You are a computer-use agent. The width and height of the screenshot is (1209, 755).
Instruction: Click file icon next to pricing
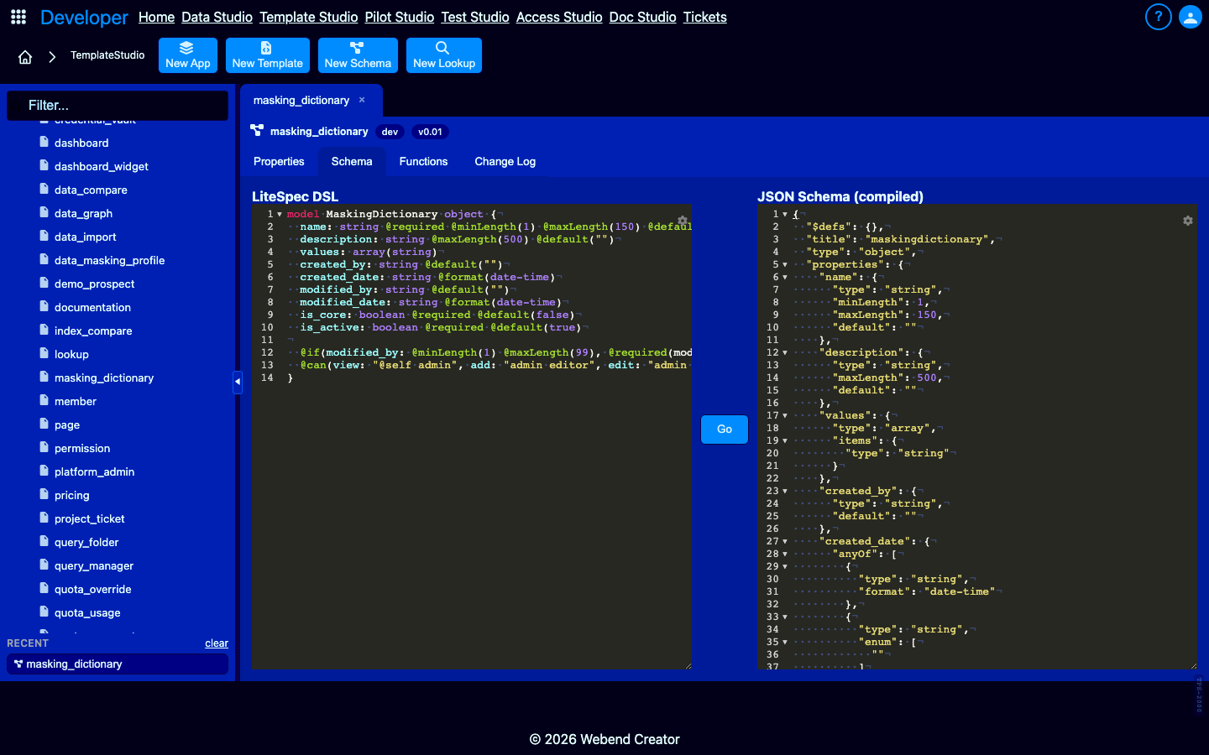click(x=44, y=495)
